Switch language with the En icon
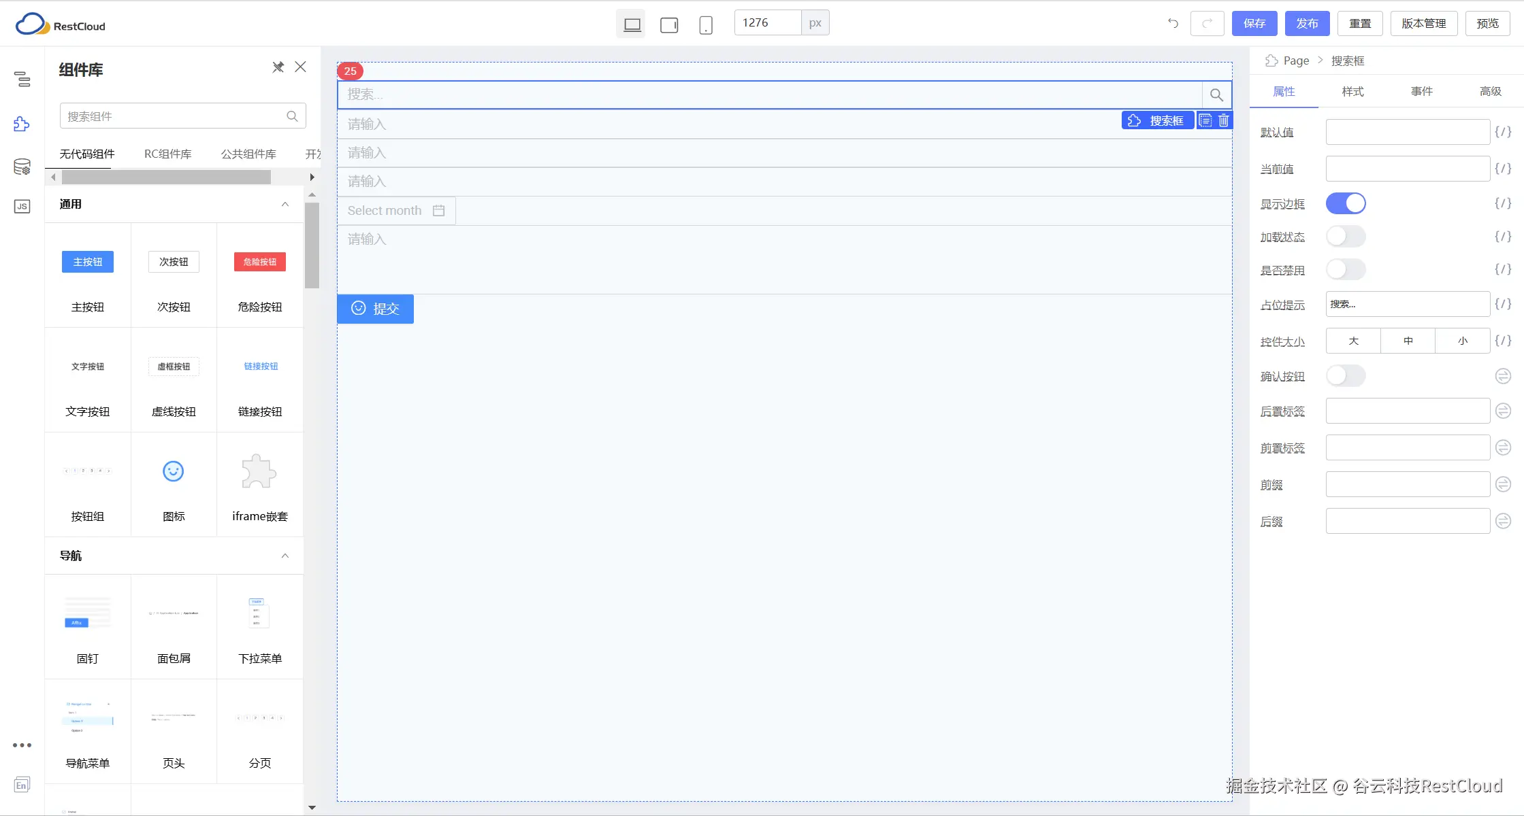 (22, 785)
